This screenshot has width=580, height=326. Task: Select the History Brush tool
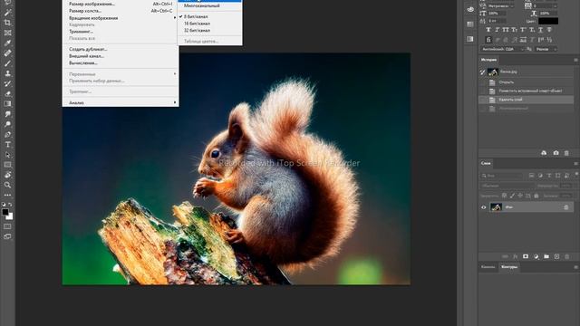7,83
